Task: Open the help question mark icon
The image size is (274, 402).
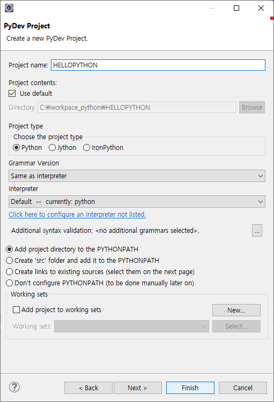Action: (14, 387)
